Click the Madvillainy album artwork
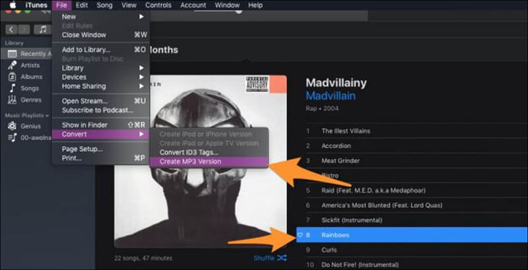Image resolution: width=528 pixels, height=270 pixels. tap(201, 161)
